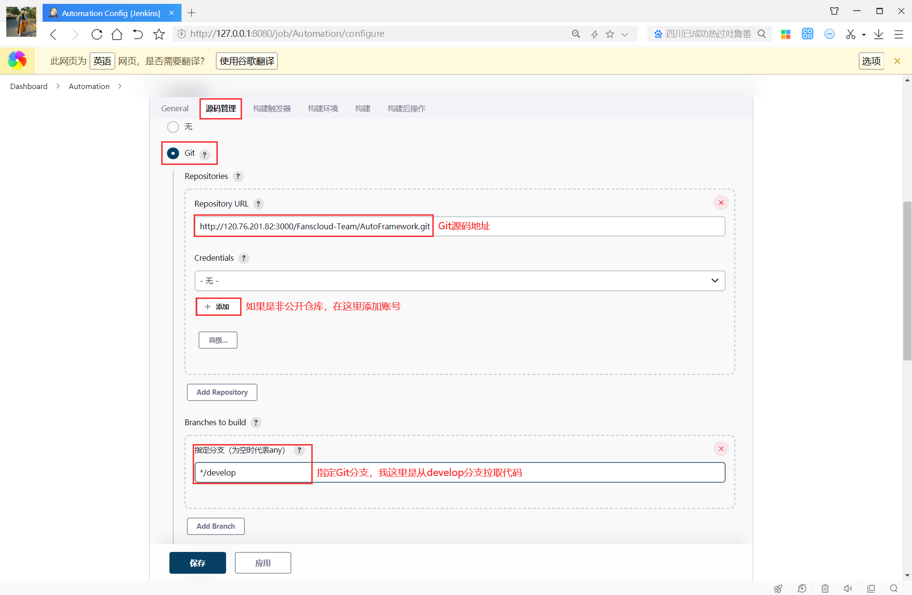This screenshot has height=595, width=912.
Task: Click the address bar favorite star
Action: (610, 34)
